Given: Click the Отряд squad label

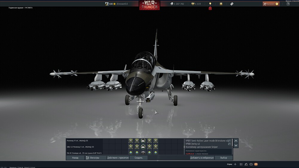Looking at the screenshot, I should 230,164.
